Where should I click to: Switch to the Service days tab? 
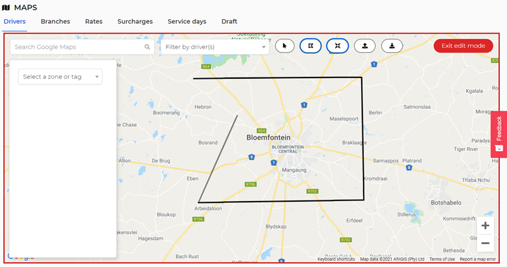(187, 21)
